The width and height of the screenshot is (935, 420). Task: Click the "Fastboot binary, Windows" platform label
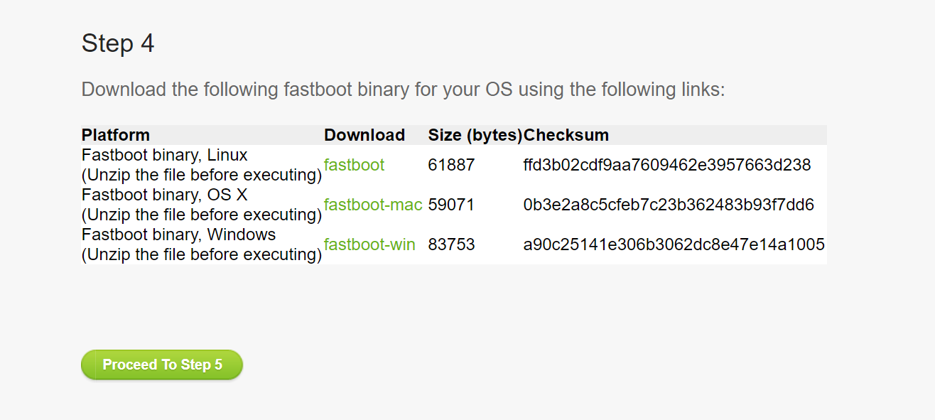[179, 235]
